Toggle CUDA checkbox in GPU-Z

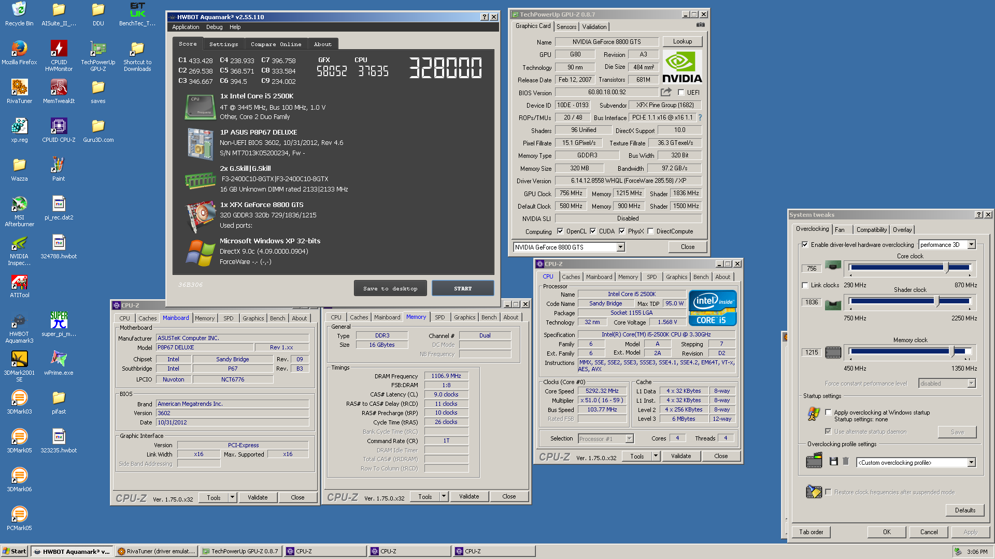[593, 231]
